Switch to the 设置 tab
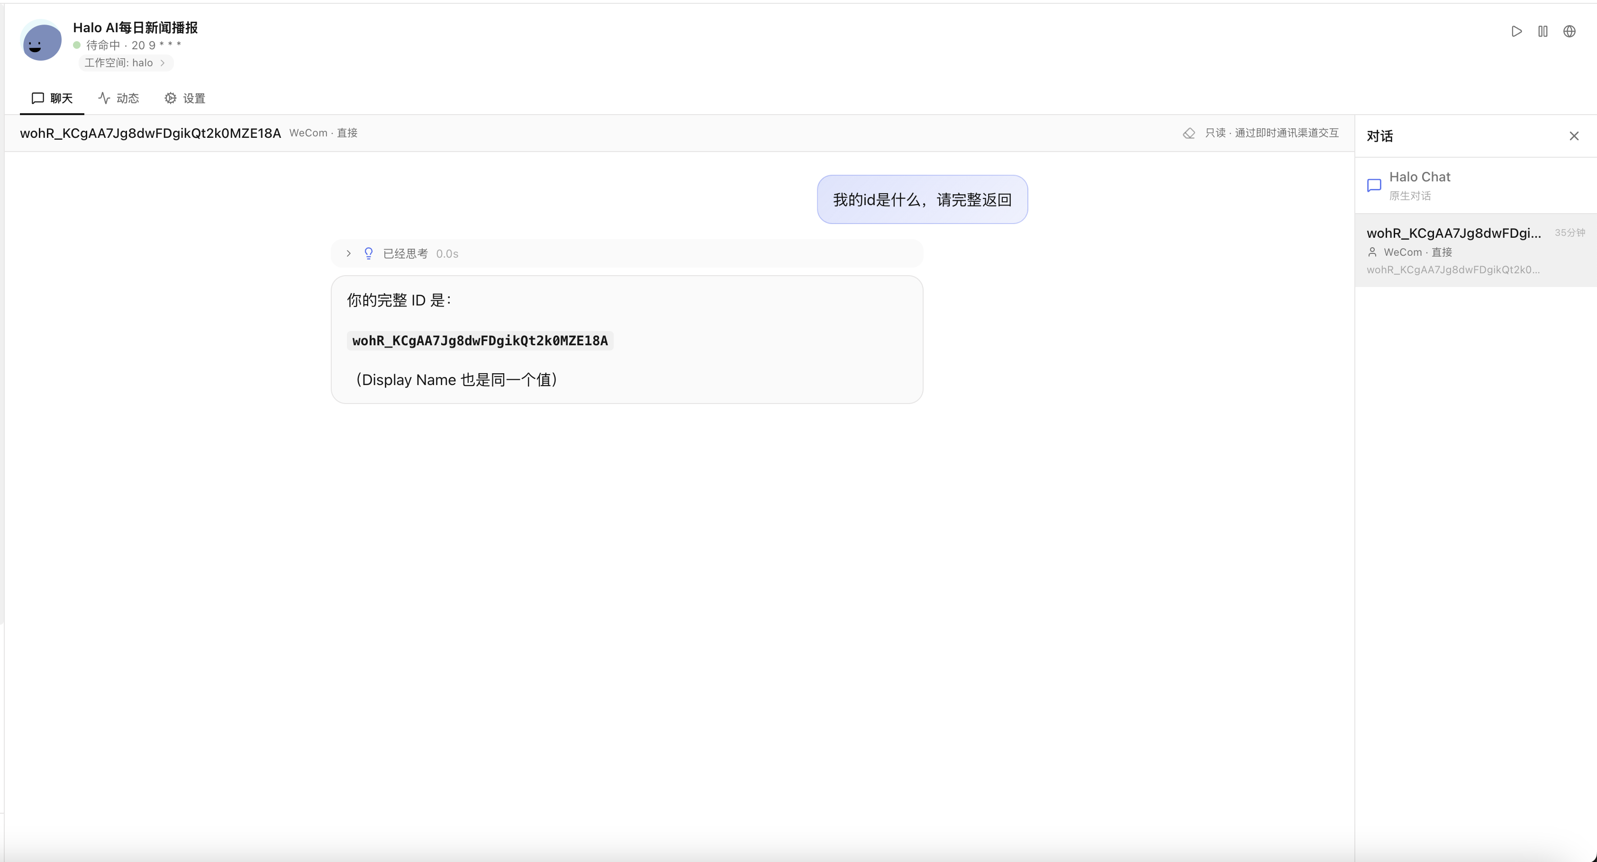1597x862 pixels. [185, 98]
